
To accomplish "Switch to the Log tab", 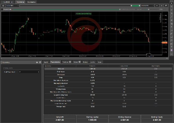I will click(x=100, y=62).
